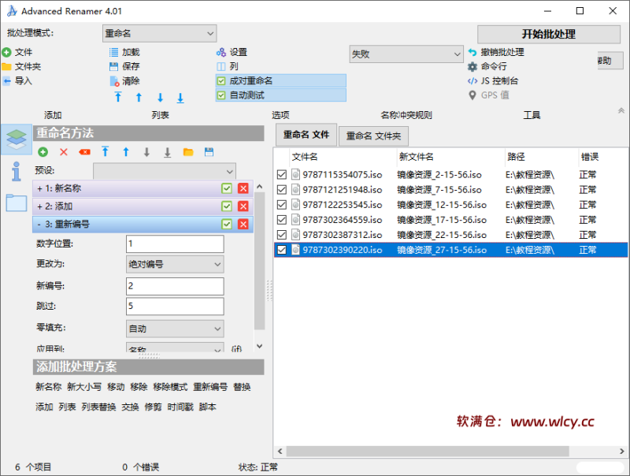Switch to the 重命名 文件夹 tab
Screen dimensions: 630x476
[374, 136]
